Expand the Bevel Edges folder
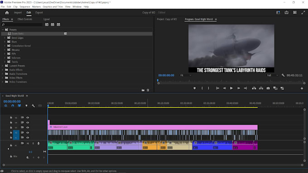 point(5,38)
